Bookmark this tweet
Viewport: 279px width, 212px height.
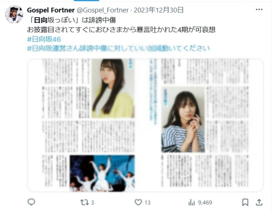tap(245, 202)
